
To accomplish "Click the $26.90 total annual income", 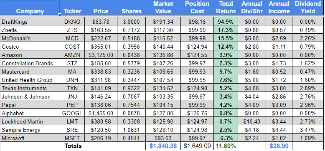I will click(279, 146).
